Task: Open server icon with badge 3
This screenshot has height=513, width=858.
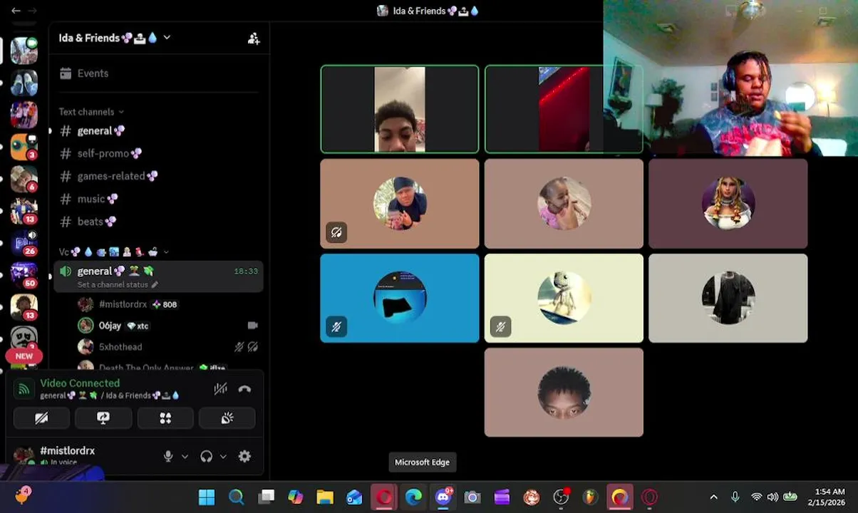Action: coord(24,147)
